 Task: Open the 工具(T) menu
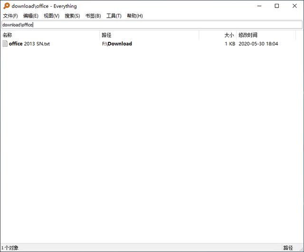coord(114,16)
